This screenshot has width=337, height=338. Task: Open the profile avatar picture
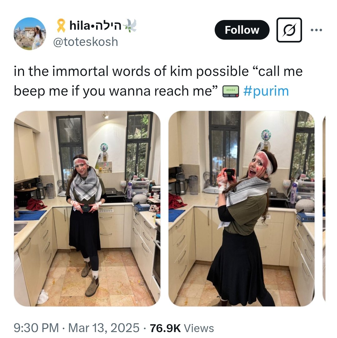(x=30, y=34)
